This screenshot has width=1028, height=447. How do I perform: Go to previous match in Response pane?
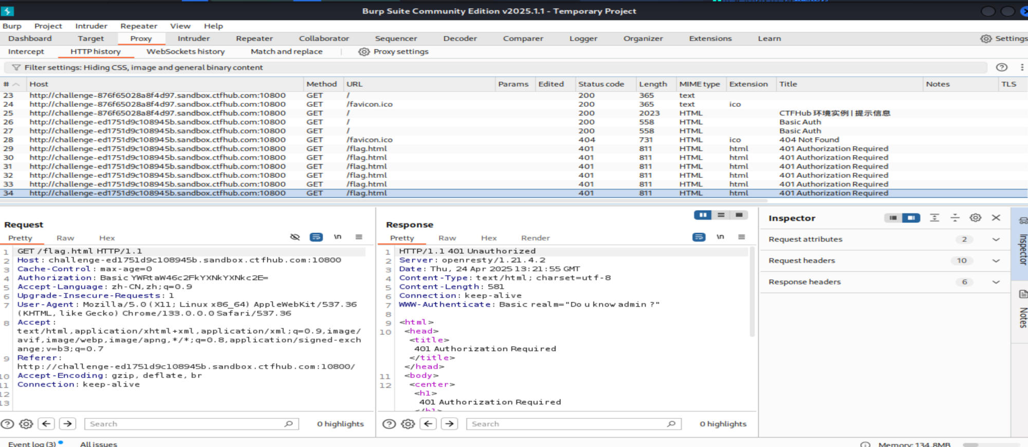tap(428, 424)
